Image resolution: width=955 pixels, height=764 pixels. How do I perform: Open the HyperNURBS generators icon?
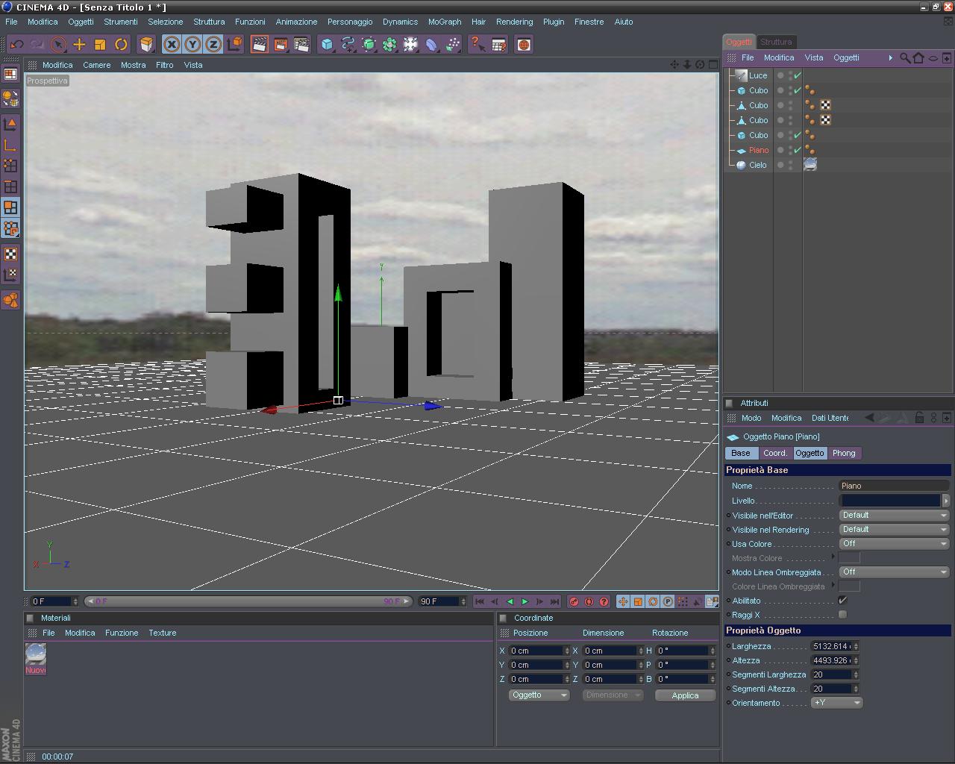click(369, 45)
